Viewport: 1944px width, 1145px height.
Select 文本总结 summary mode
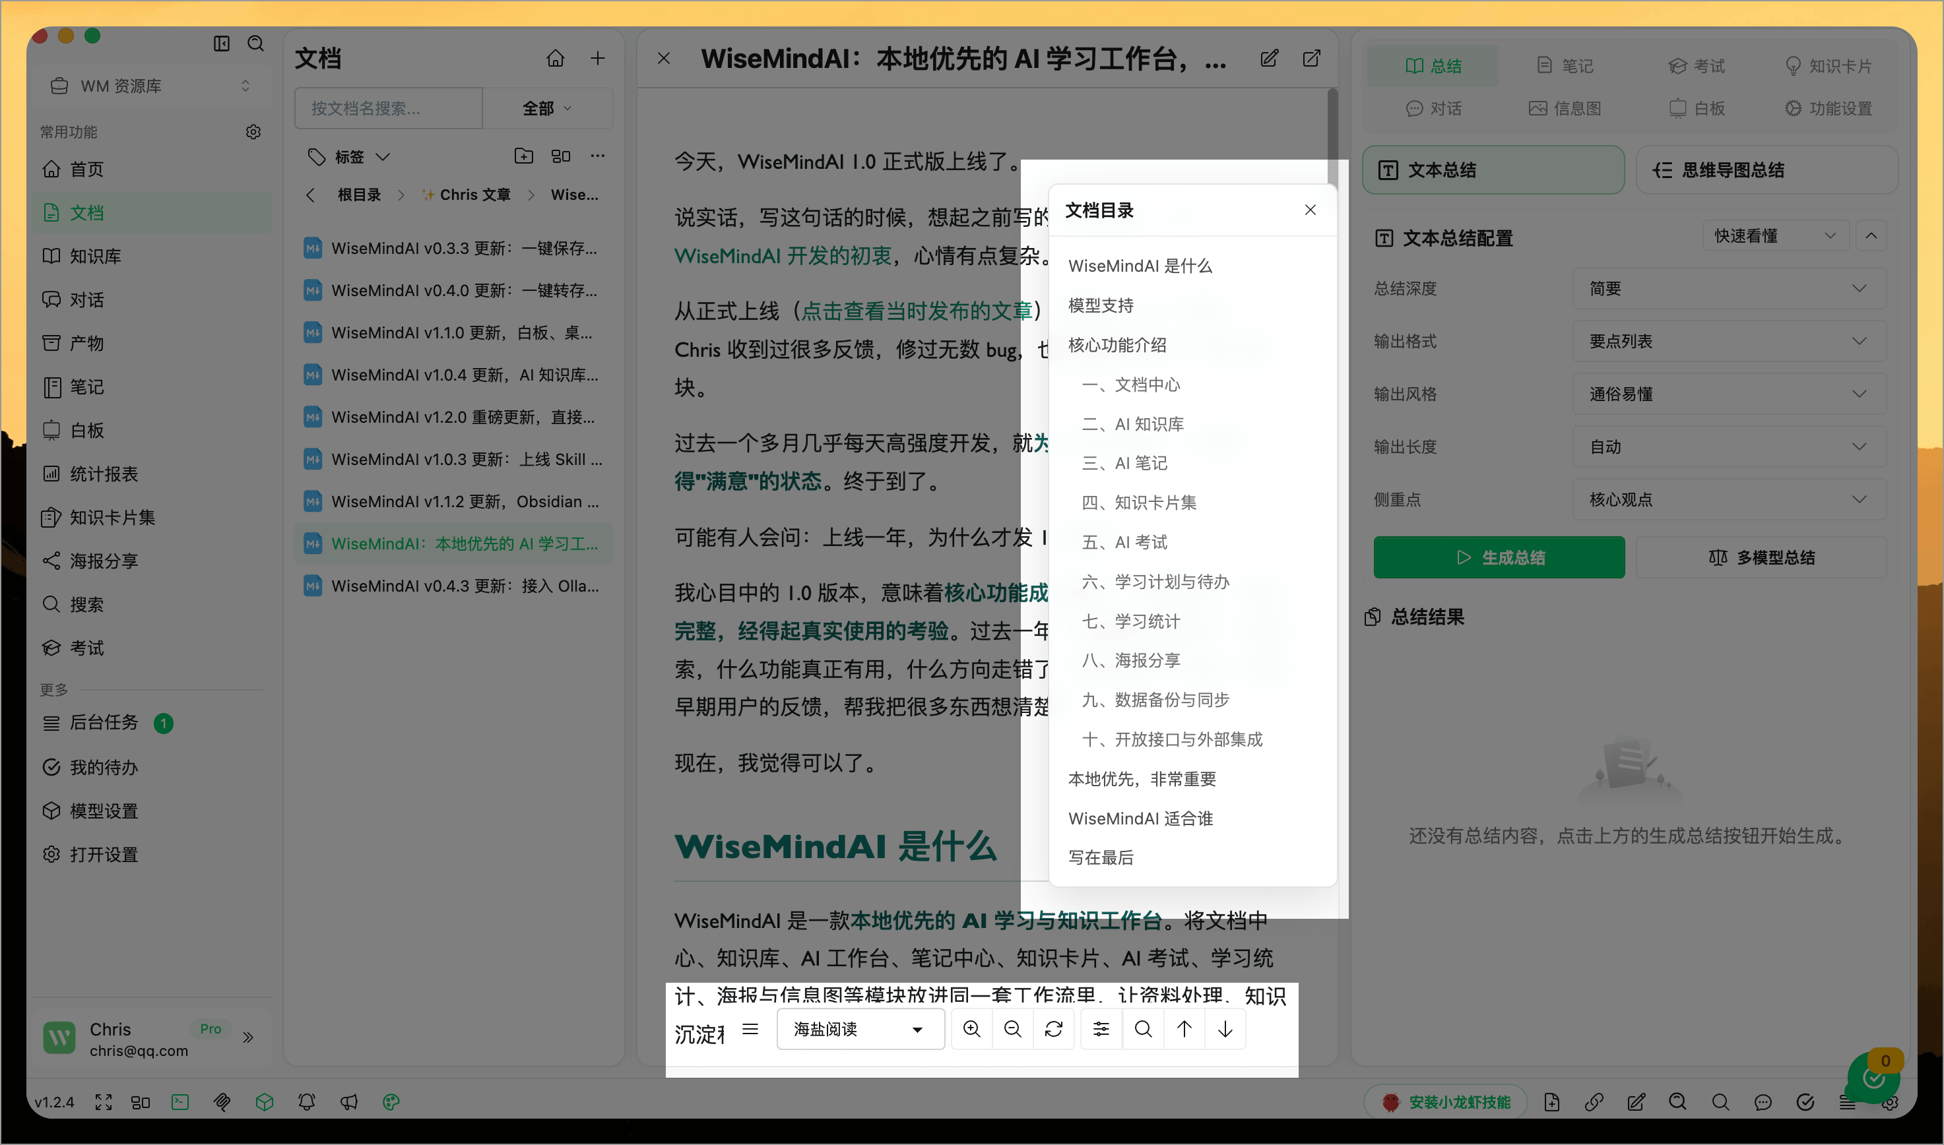point(1493,170)
